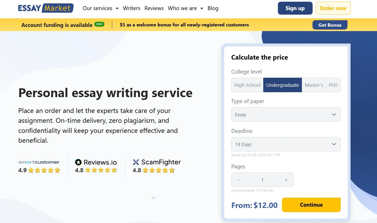Open the Type of paper dropdown

pos(286,114)
